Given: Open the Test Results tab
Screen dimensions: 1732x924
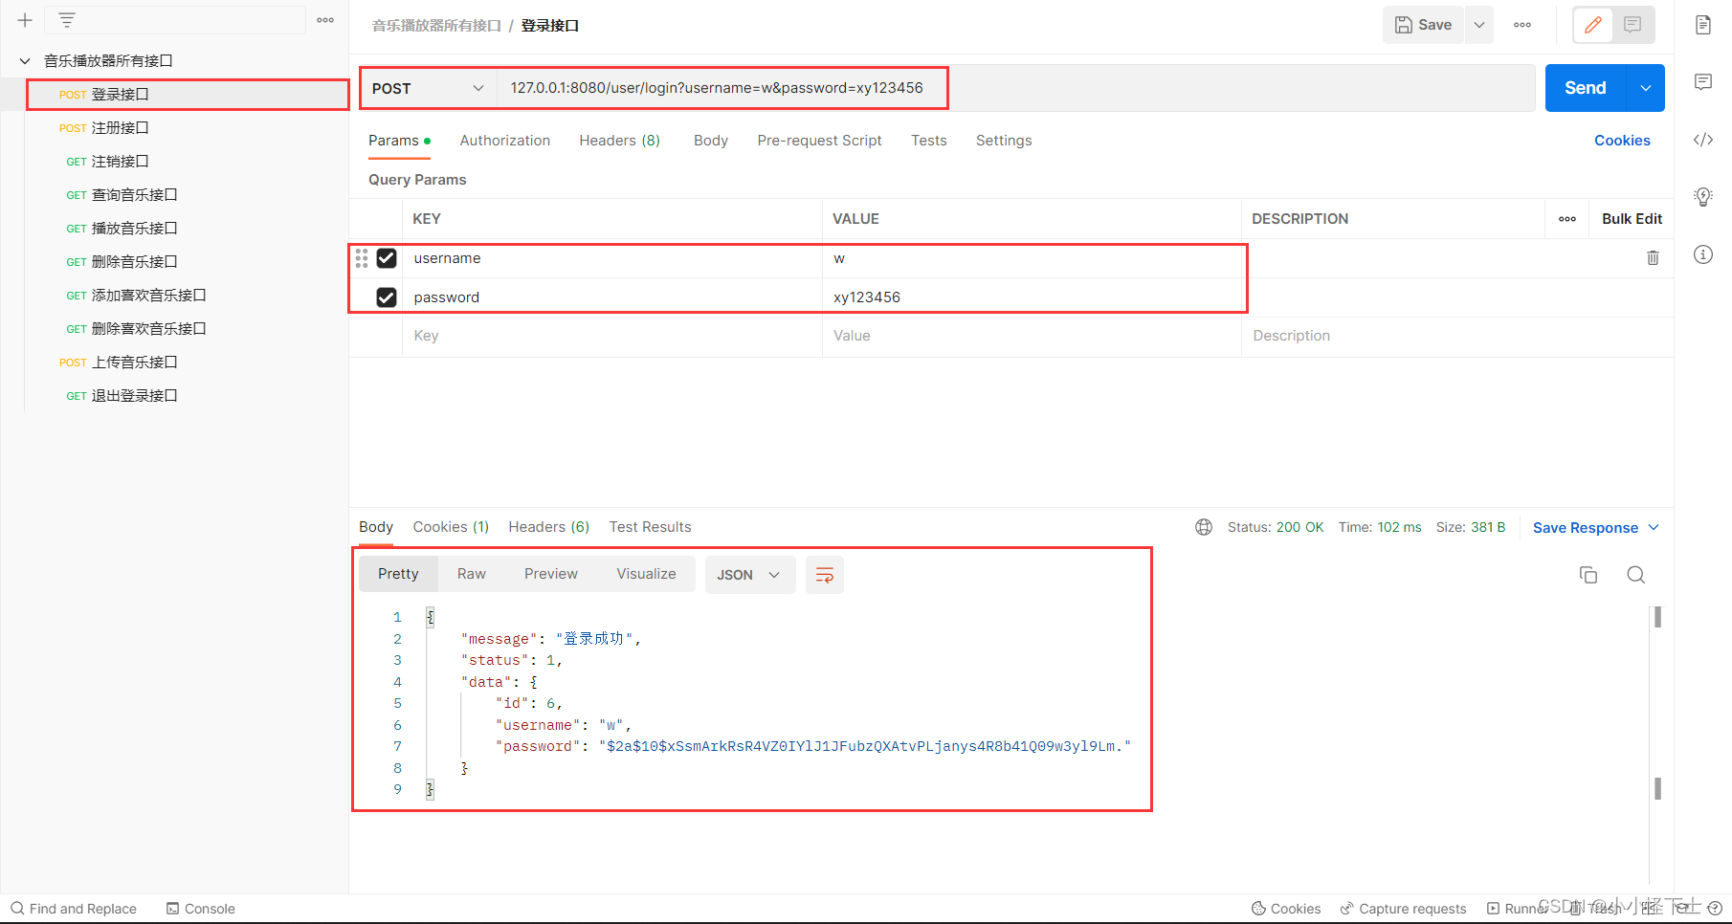Looking at the screenshot, I should click(651, 527).
